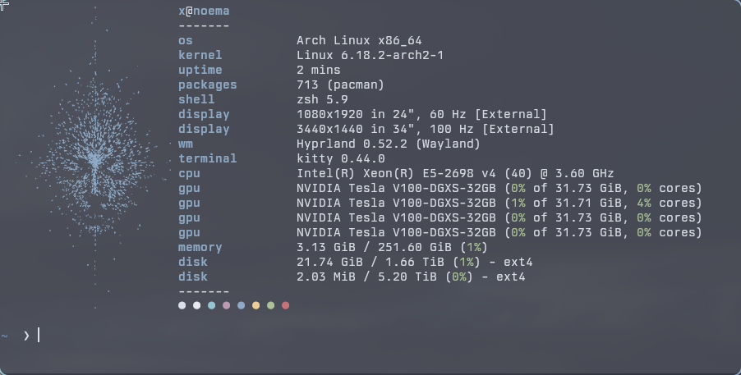Click the 'terminal' label
Screen dimensions: 741x375
[208, 158]
